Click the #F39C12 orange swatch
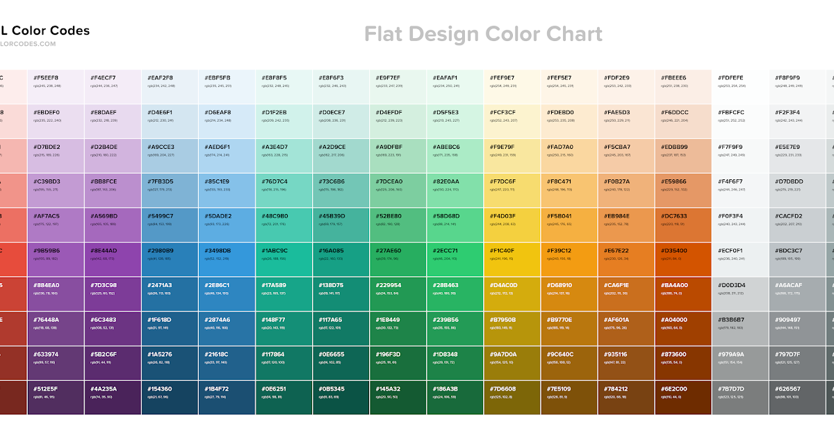This screenshot has height=438, width=834. (x=569, y=259)
